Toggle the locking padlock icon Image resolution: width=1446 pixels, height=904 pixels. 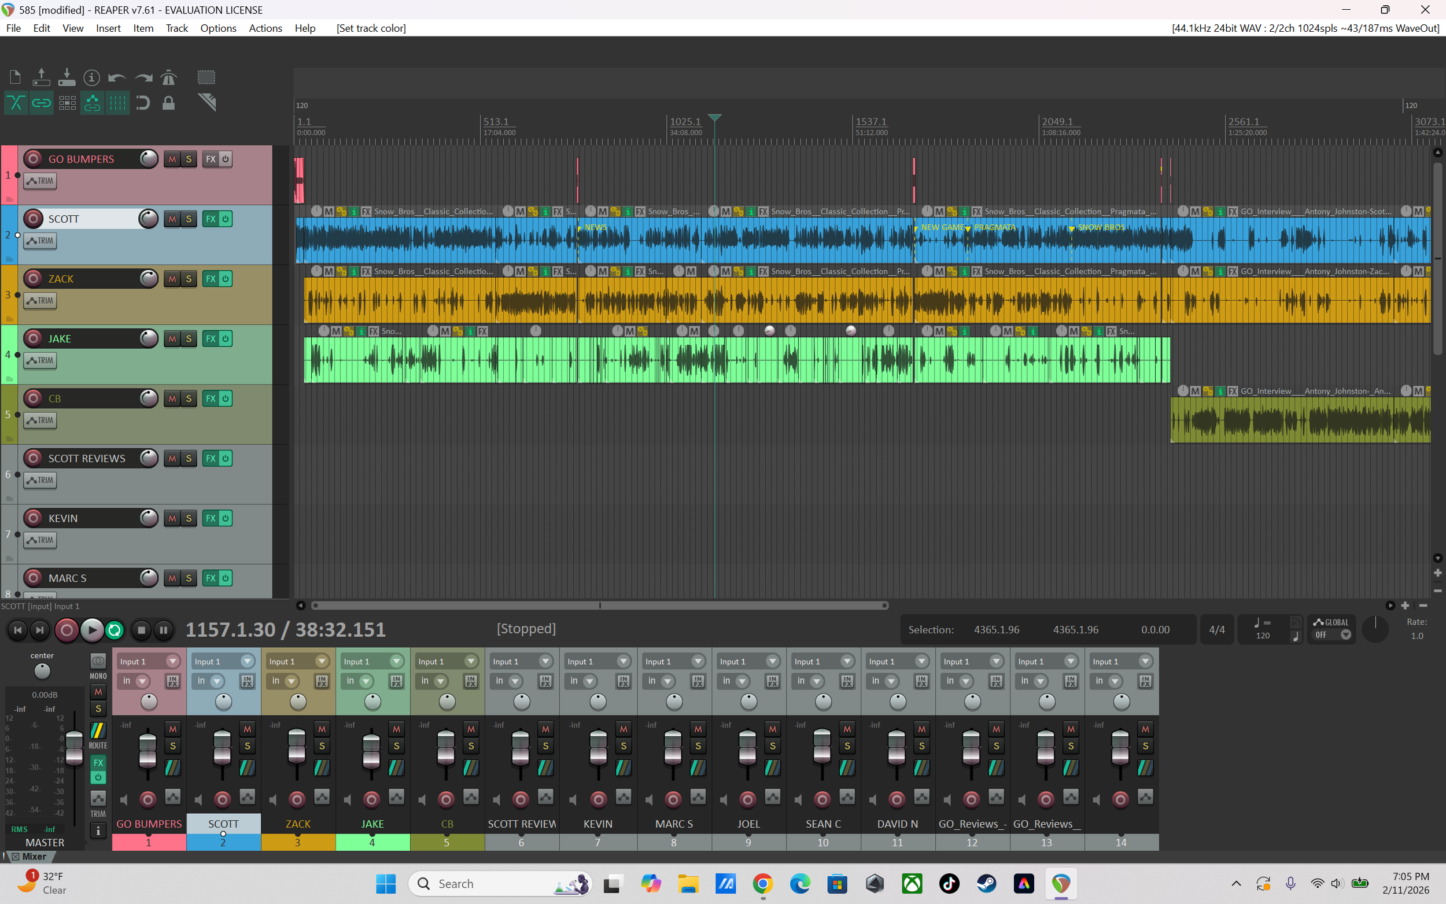pos(169,103)
